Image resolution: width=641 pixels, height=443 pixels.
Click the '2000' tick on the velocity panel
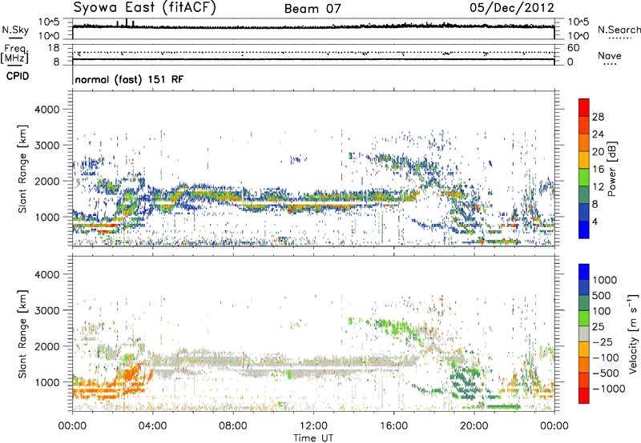tap(46, 346)
